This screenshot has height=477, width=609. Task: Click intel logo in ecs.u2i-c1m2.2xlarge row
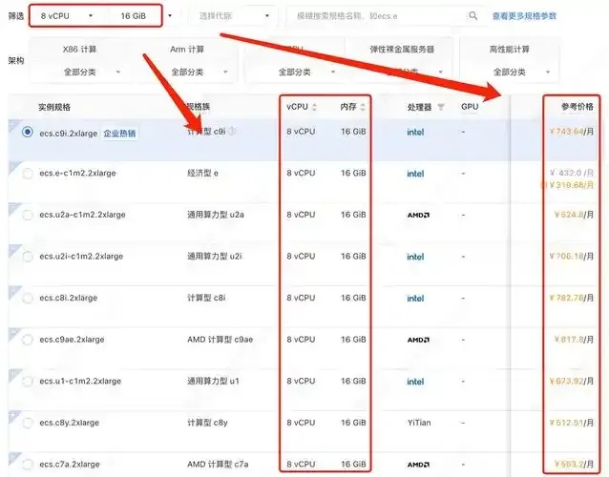point(415,257)
